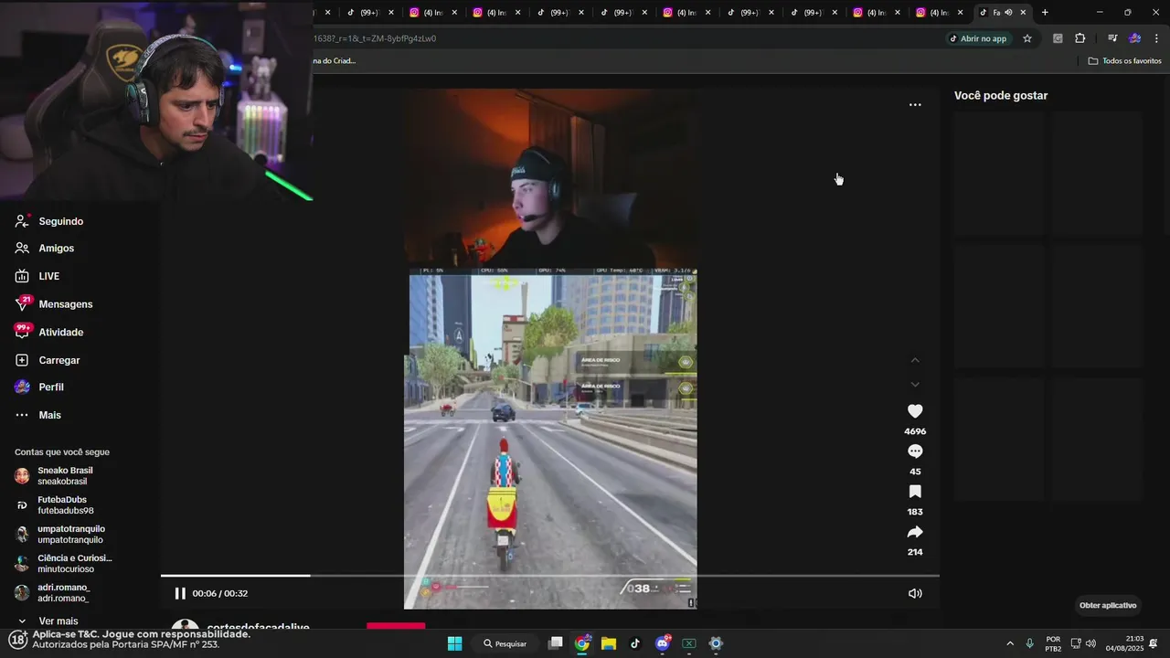1170x658 pixels.
Task: Open File Explorer from taskbar
Action: (x=609, y=643)
